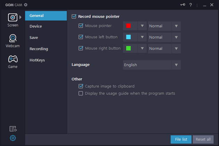Open the Mouse pointer Normal style dropdown
This screenshot has width=219, height=146.
pos(176,26)
